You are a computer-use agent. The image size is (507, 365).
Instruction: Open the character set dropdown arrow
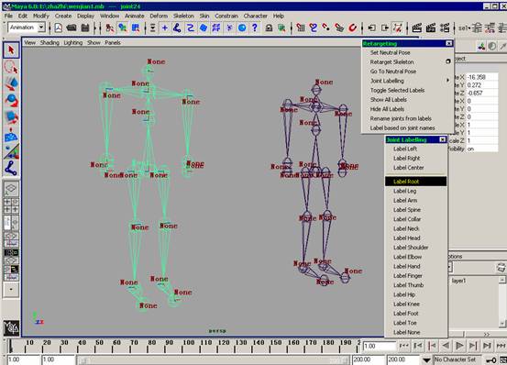point(427,359)
